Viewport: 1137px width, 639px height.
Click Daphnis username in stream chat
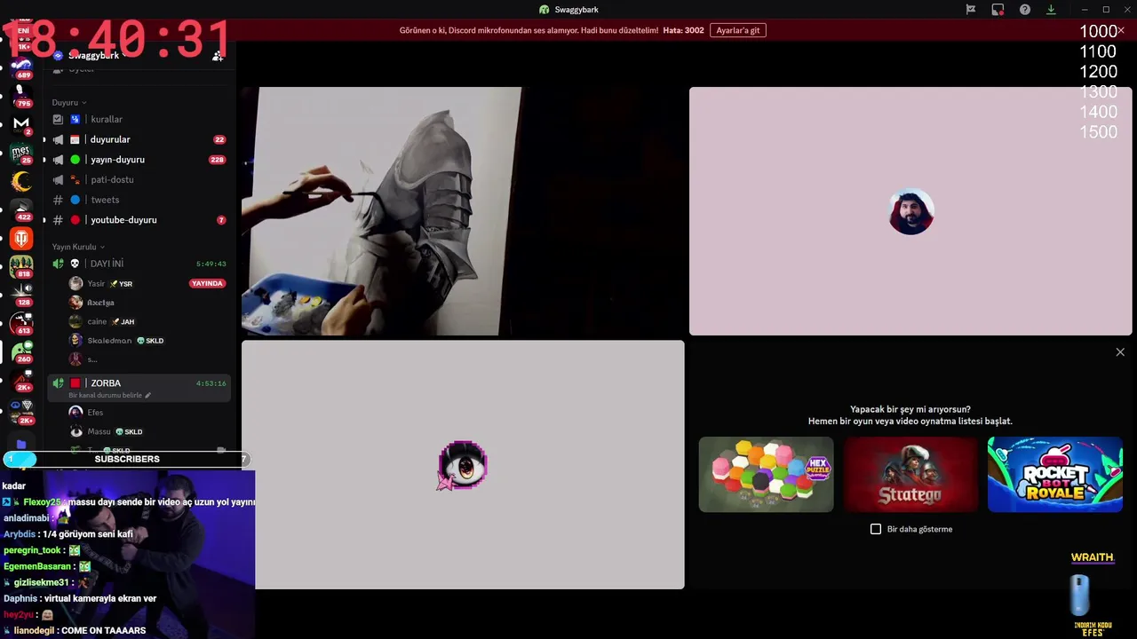[x=20, y=598]
